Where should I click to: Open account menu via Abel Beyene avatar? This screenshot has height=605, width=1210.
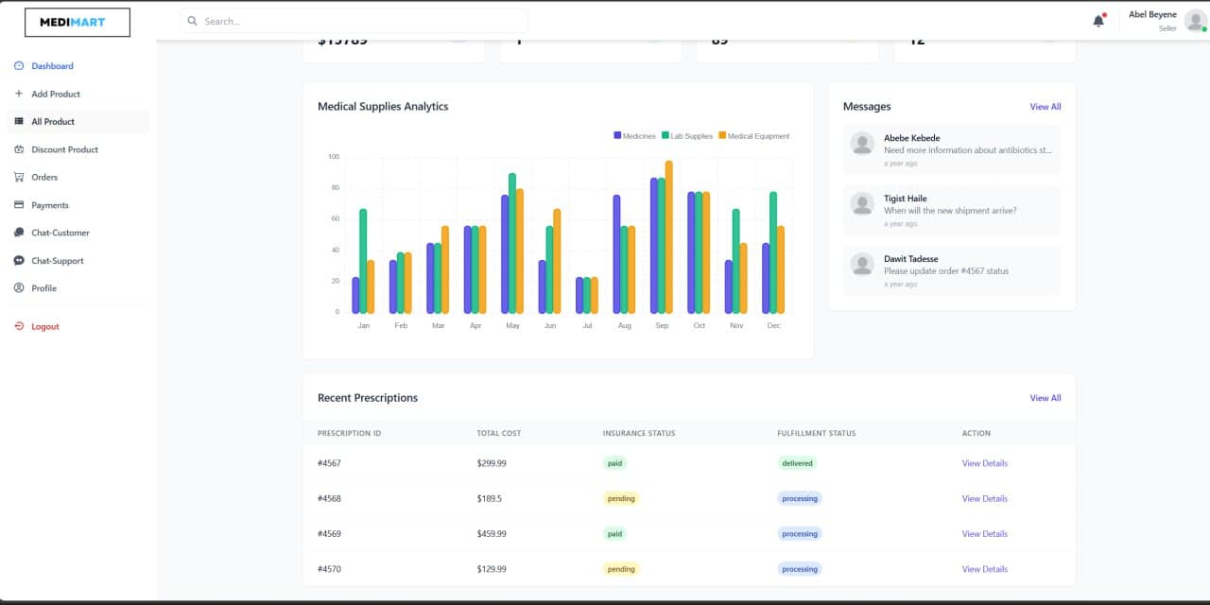click(1193, 19)
